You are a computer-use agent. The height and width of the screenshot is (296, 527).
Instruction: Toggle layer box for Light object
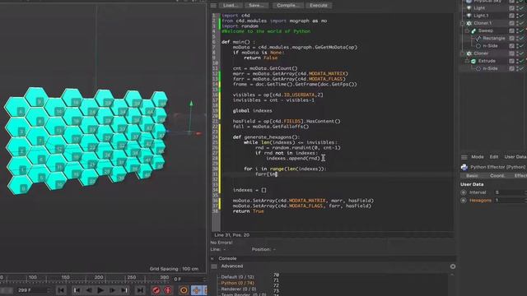tap(511, 8)
